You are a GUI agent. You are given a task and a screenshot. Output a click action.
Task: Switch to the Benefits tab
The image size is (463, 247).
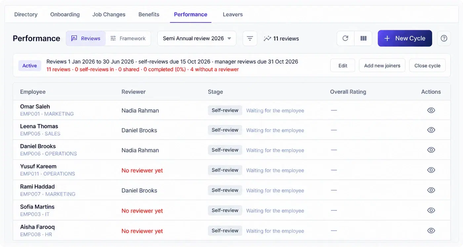[x=149, y=14]
